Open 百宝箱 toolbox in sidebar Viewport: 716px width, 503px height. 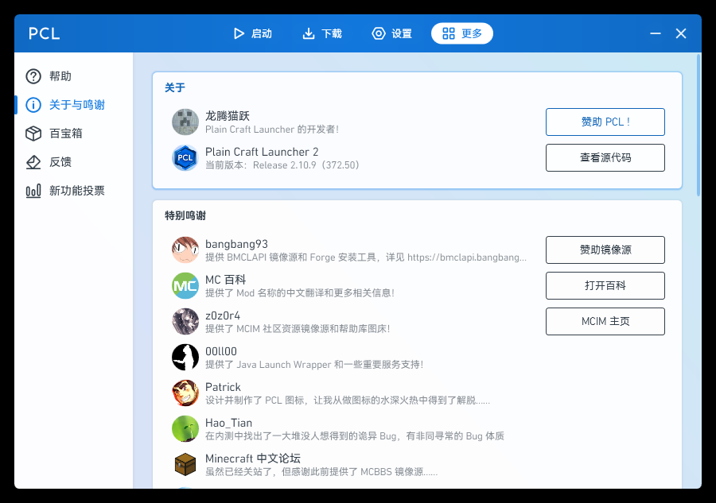click(73, 133)
